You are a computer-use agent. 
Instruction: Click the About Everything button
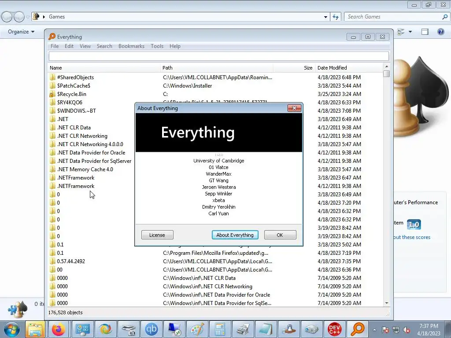tap(235, 235)
